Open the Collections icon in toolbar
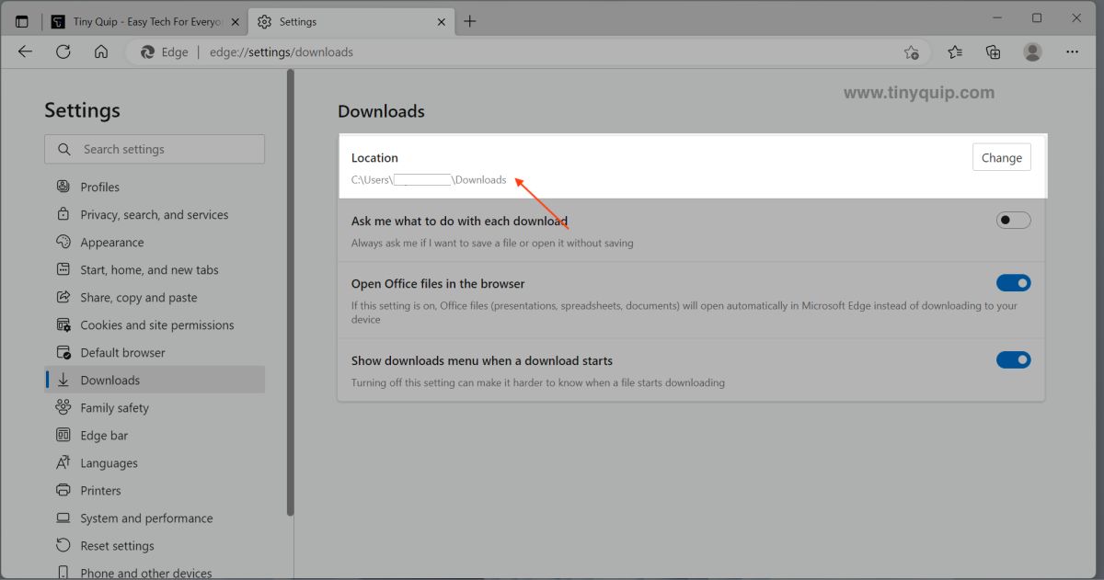Viewport: 1104px width, 580px height. [x=993, y=52]
